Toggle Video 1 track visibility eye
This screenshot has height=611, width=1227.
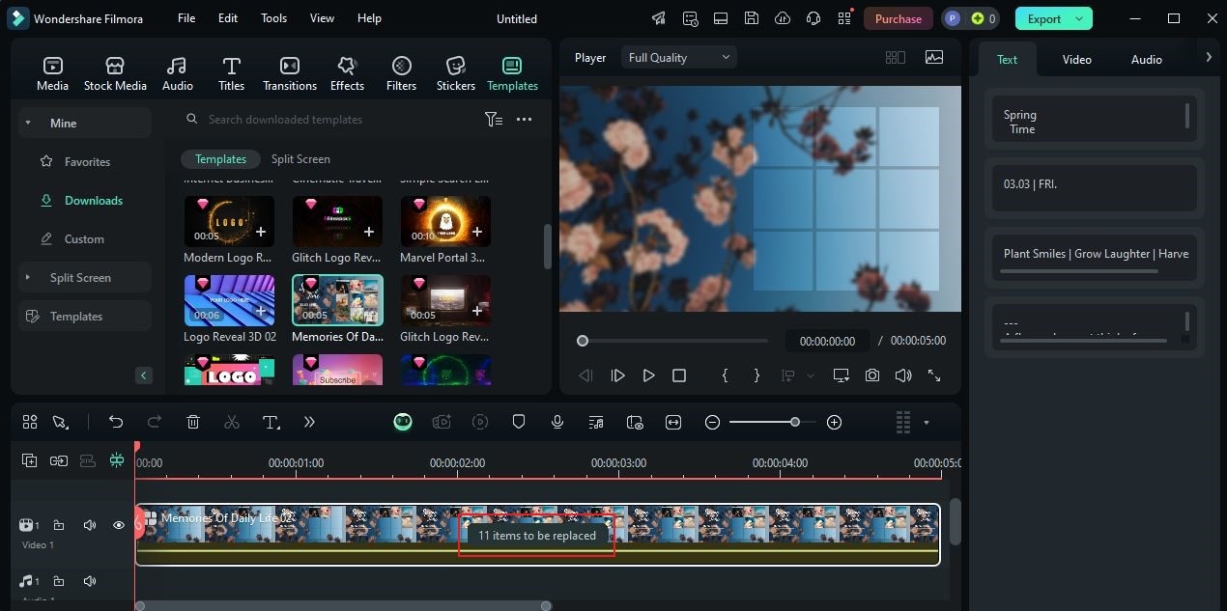[119, 525]
